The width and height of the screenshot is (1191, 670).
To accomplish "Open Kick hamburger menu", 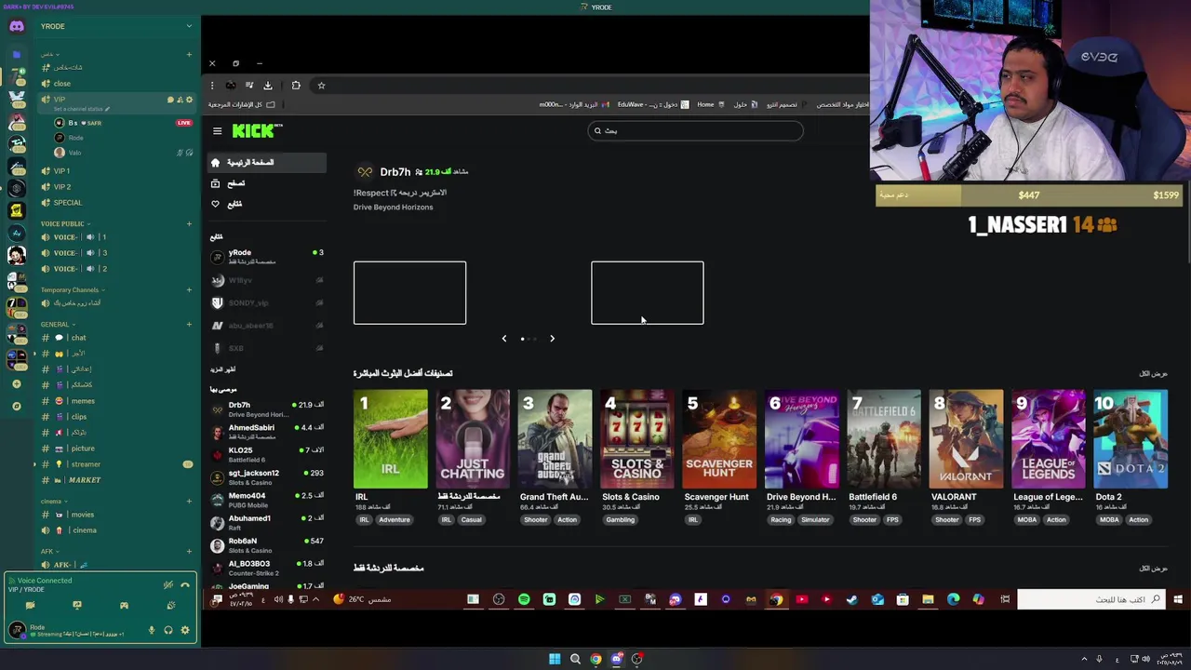I will click(217, 131).
